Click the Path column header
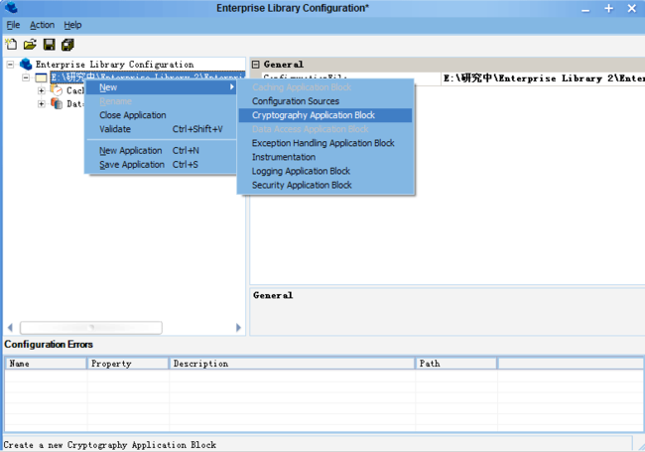Screen dimensions: 645x452 [x=455, y=364]
